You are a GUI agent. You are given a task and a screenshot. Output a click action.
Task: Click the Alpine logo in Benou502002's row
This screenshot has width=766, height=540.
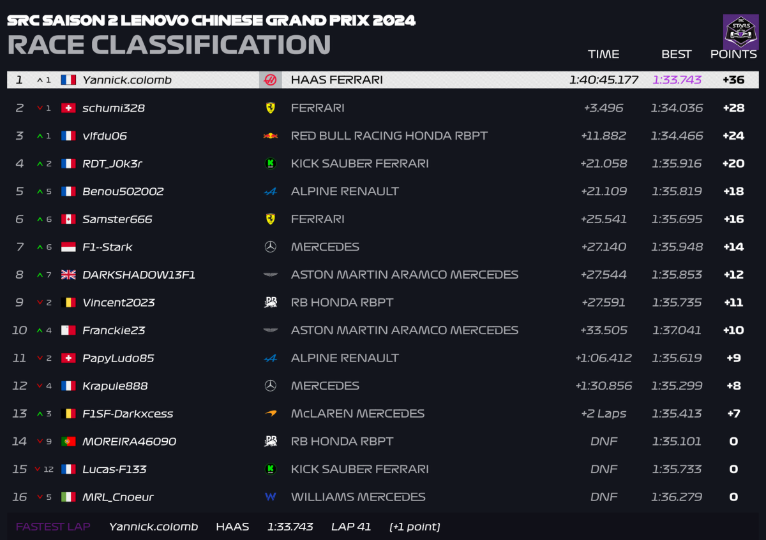point(270,191)
